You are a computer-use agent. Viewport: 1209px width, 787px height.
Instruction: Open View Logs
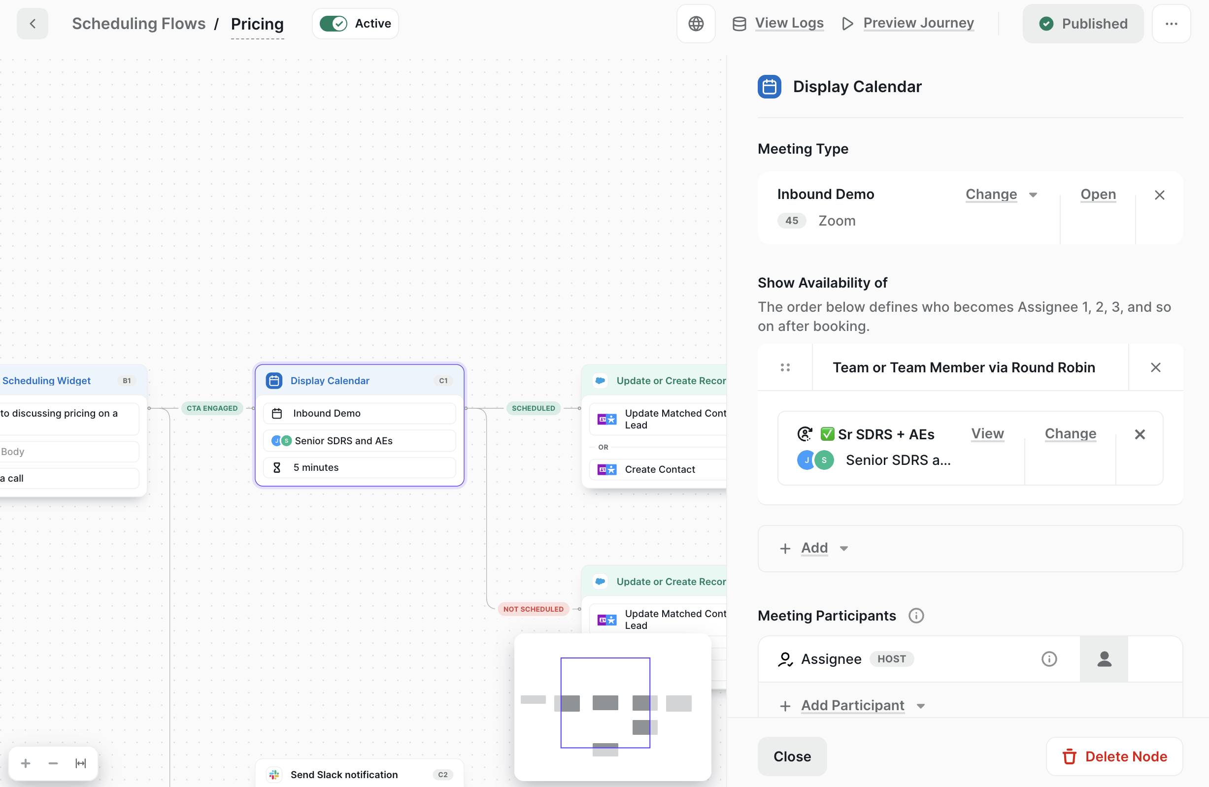pyautogui.click(x=789, y=23)
